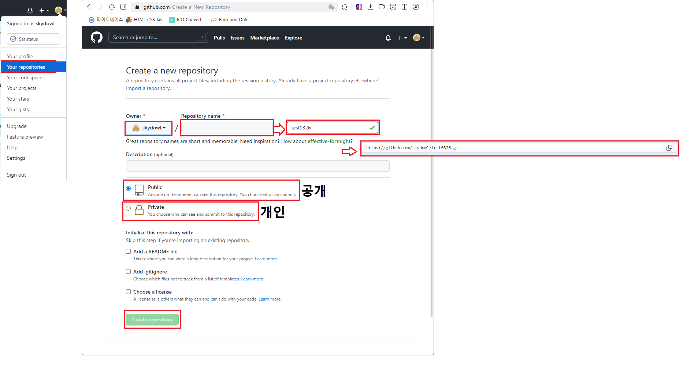
Task: Open the browser downloads icon
Action: click(371, 7)
